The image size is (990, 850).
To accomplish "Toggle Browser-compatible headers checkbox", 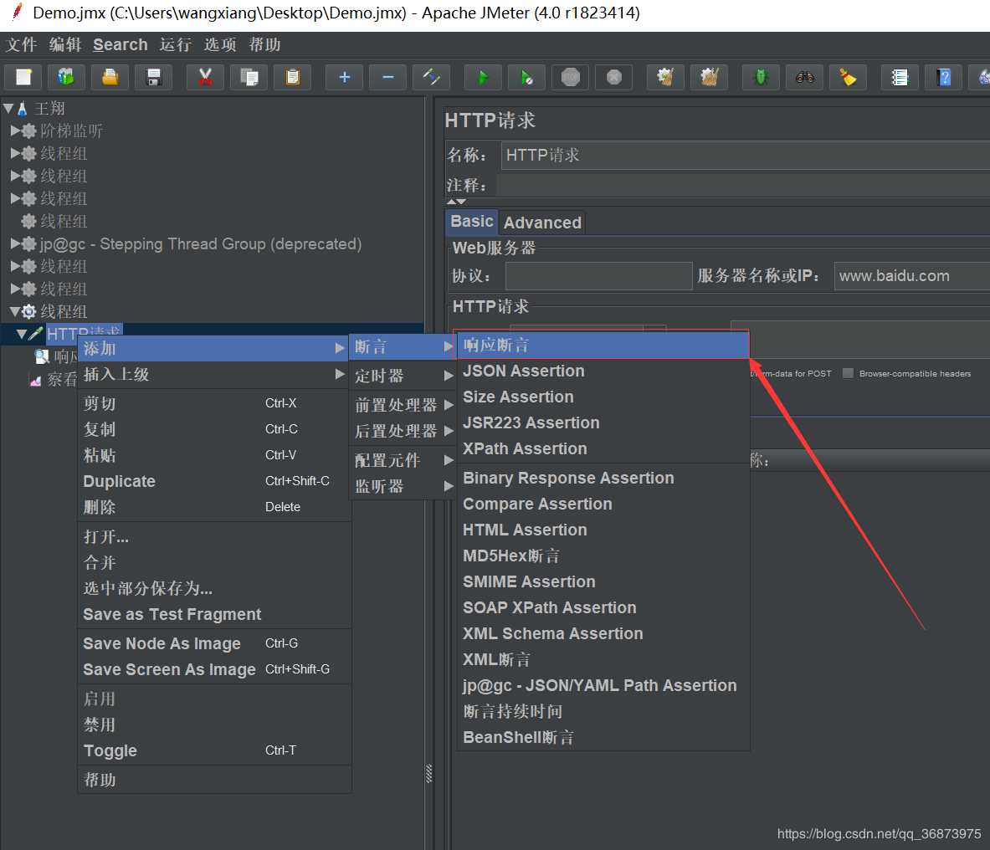I will pyautogui.click(x=848, y=373).
